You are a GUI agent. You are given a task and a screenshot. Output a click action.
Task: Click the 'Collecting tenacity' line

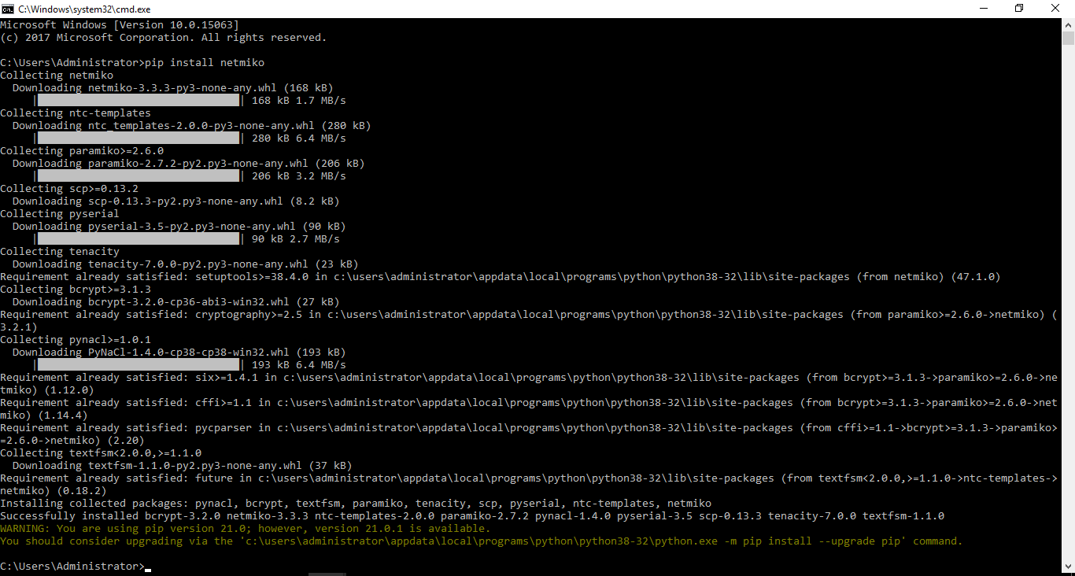coord(60,252)
